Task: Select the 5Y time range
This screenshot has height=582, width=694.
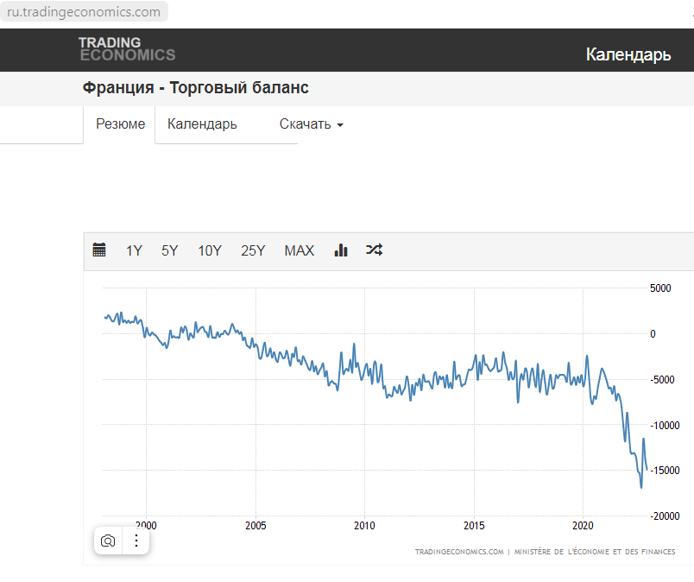Action: [x=169, y=250]
